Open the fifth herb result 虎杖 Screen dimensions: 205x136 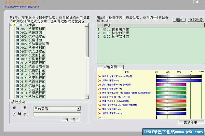pos(126,93)
